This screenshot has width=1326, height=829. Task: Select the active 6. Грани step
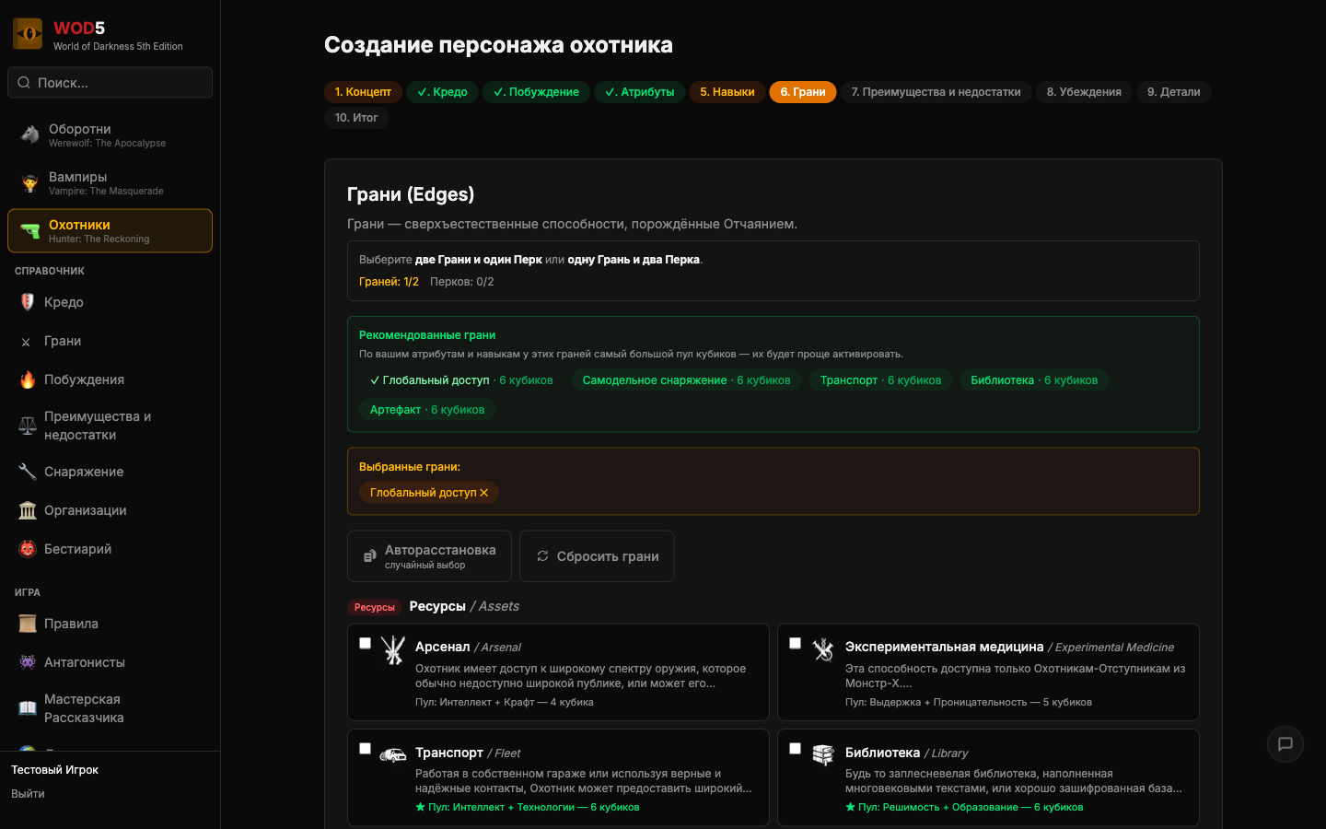click(803, 92)
